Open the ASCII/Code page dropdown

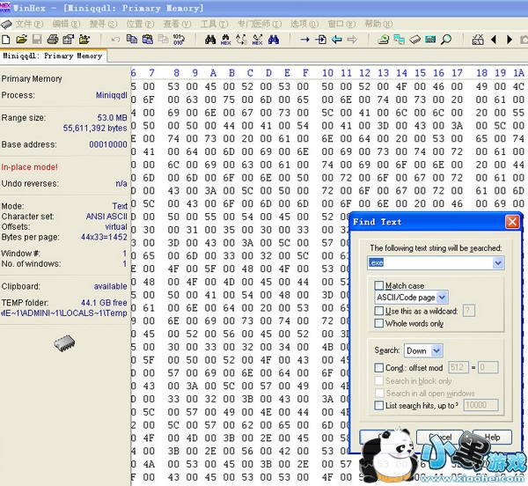click(442, 298)
